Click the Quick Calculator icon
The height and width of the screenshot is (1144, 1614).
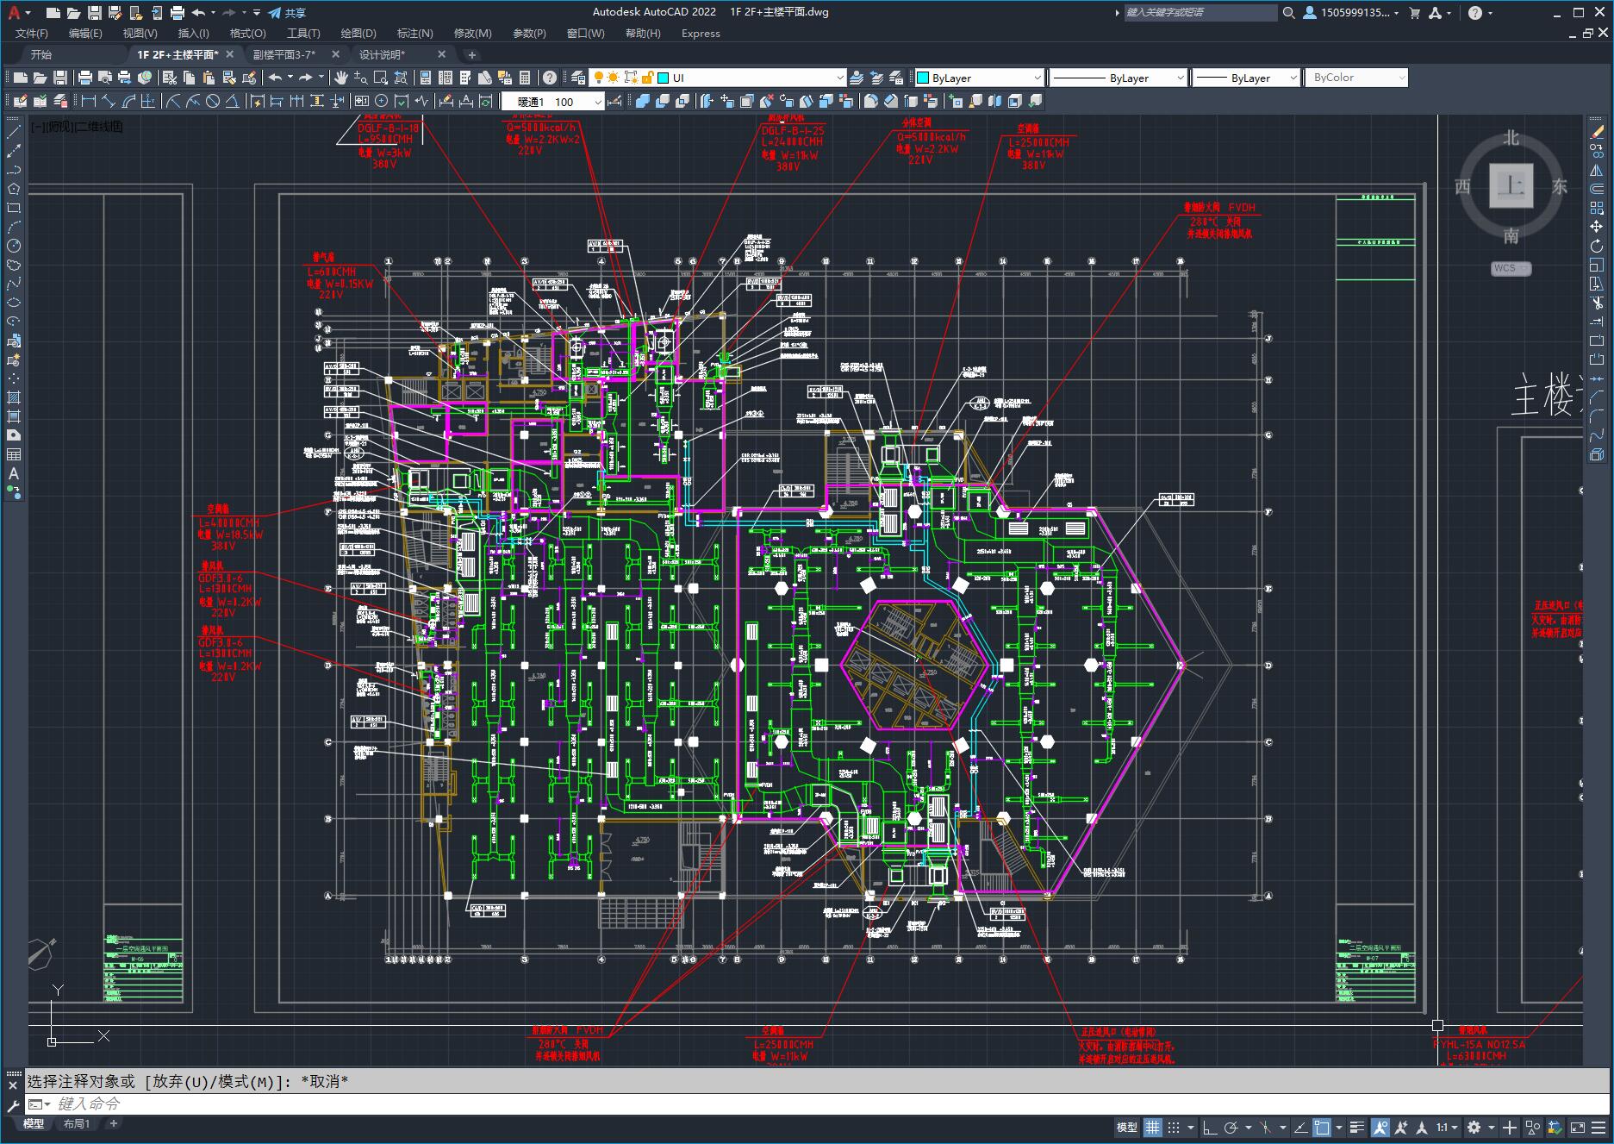pyautogui.click(x=525, y=78)
